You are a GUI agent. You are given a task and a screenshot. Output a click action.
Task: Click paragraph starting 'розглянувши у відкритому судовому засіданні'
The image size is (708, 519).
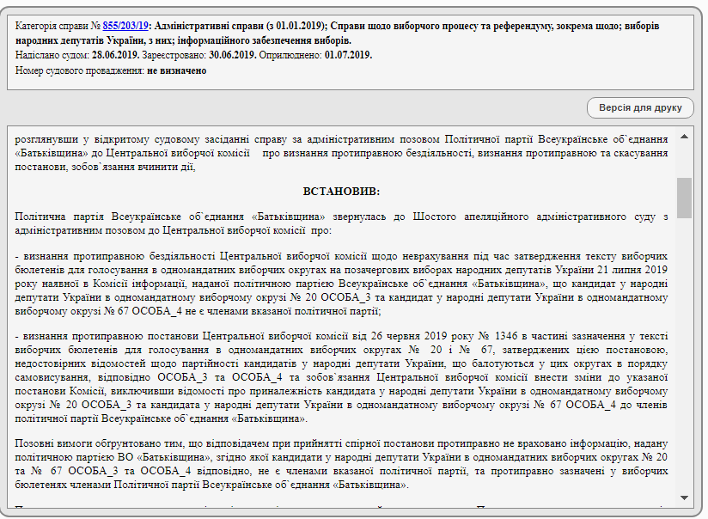341,153
